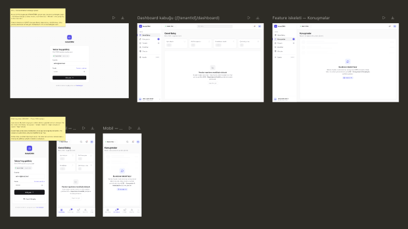
Task: Click bell icon in mobile Konuşmalar frame
Action: tap(133, 142)
